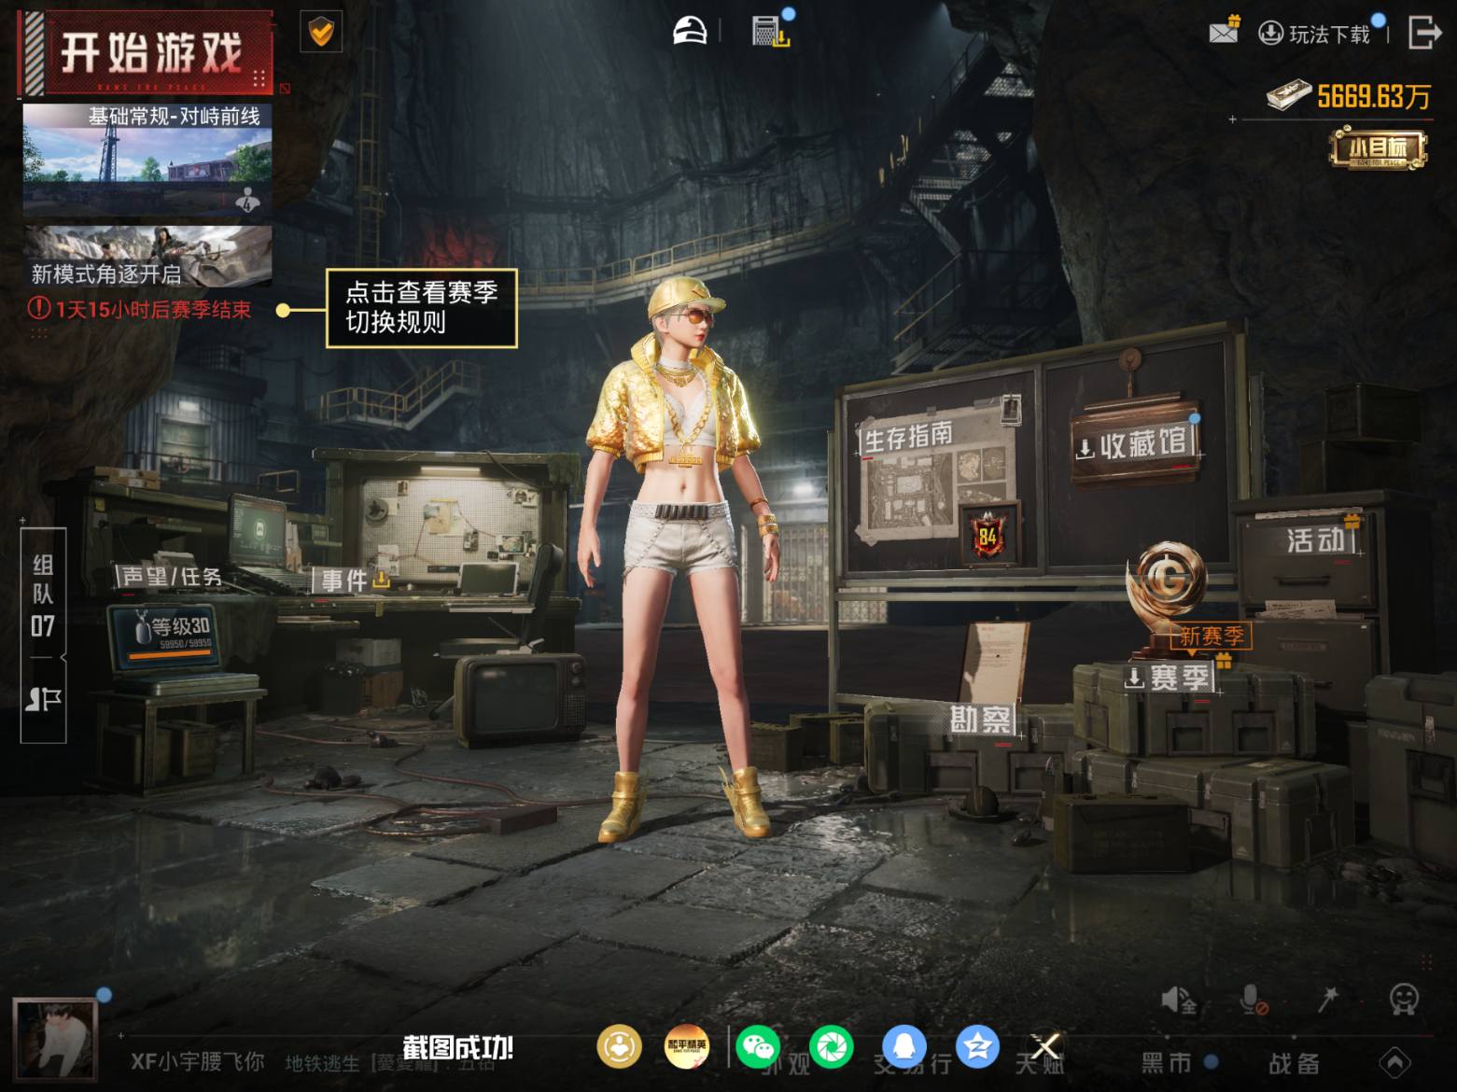The height and width of the screenshot is (1092, 1457).
Task: Close the share bar with X
Action: [1044, 1046]
